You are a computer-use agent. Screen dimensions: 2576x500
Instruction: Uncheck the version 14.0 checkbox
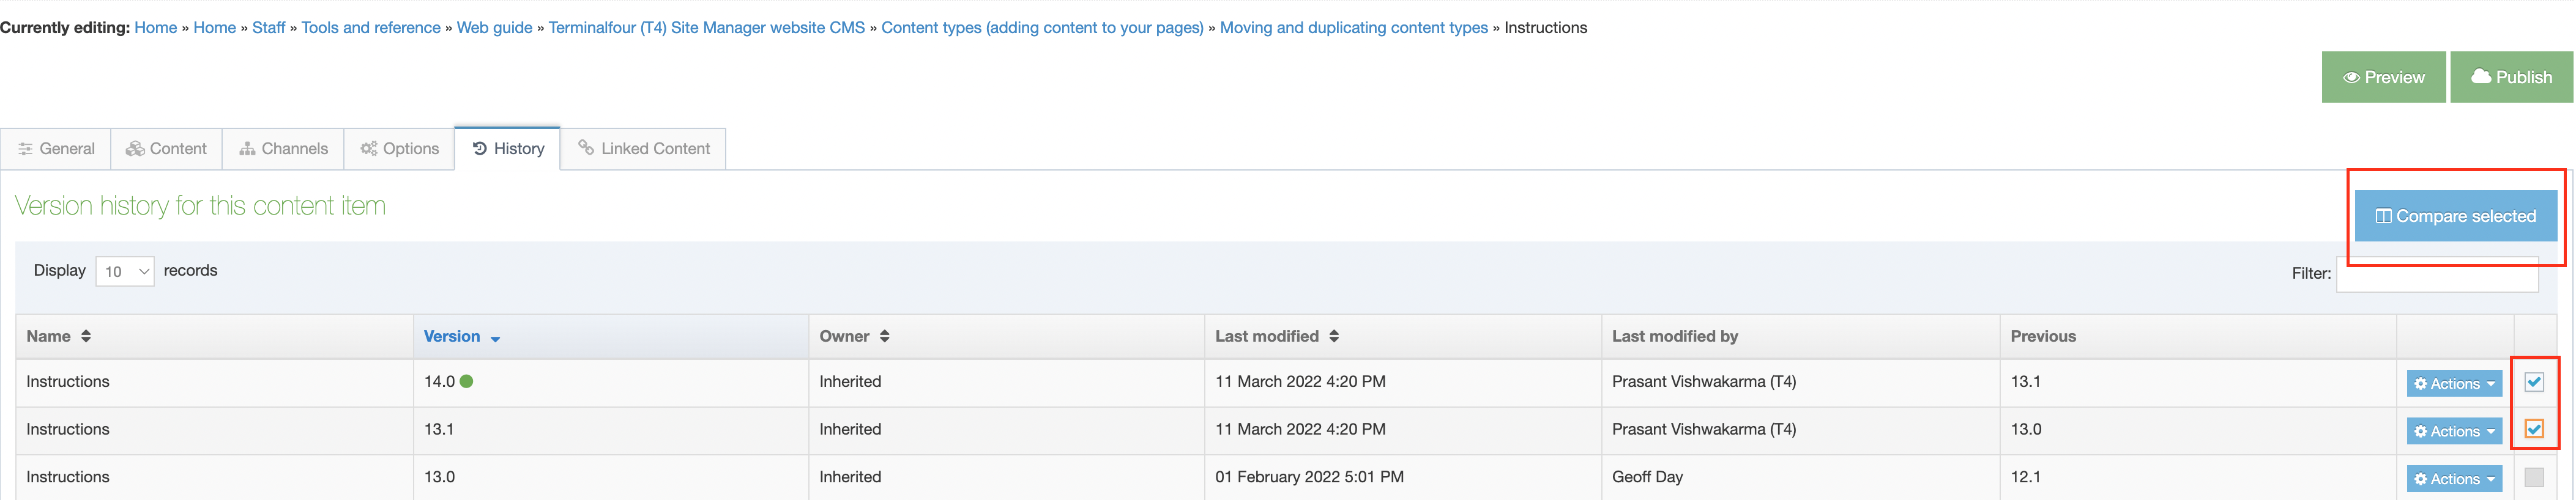(x=2533, y=382)
